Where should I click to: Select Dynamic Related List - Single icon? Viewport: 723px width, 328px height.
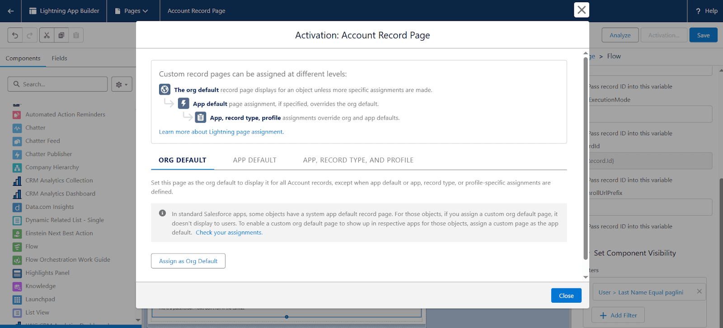(17, 220)
